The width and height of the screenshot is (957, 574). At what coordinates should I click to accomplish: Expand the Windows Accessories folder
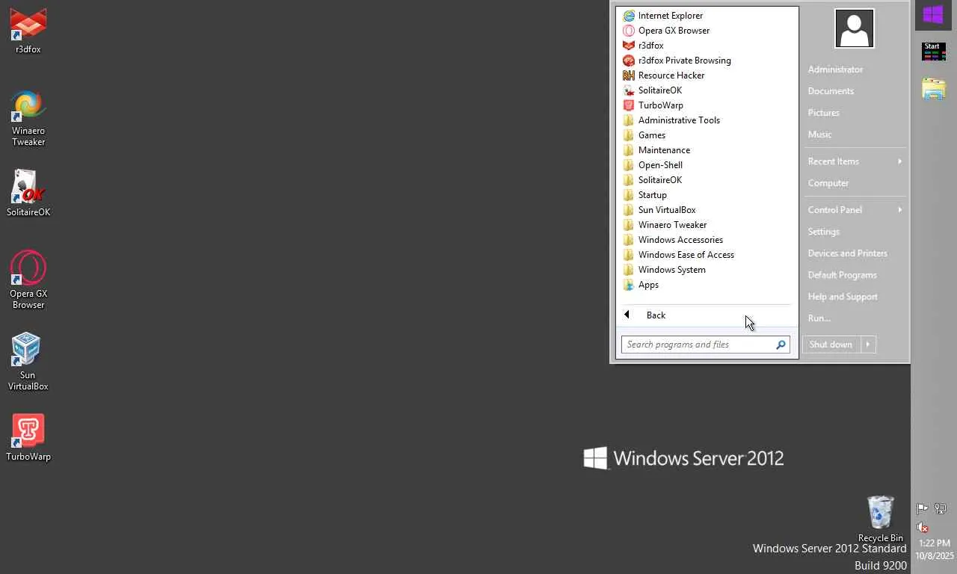[x=707, y=240]
